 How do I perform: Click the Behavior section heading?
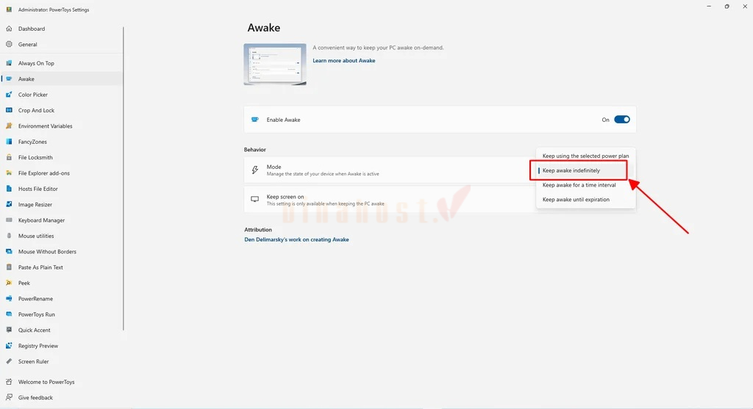point(255,150)
